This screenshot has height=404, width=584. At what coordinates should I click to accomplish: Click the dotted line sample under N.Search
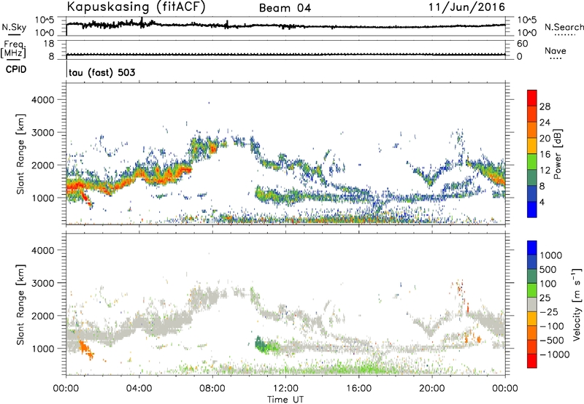point(564,34)
